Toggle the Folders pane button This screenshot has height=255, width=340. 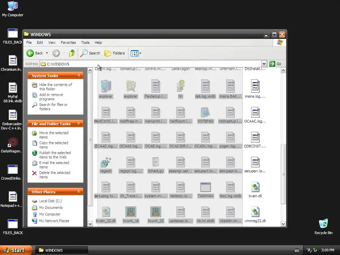click(x=115, y=53)
